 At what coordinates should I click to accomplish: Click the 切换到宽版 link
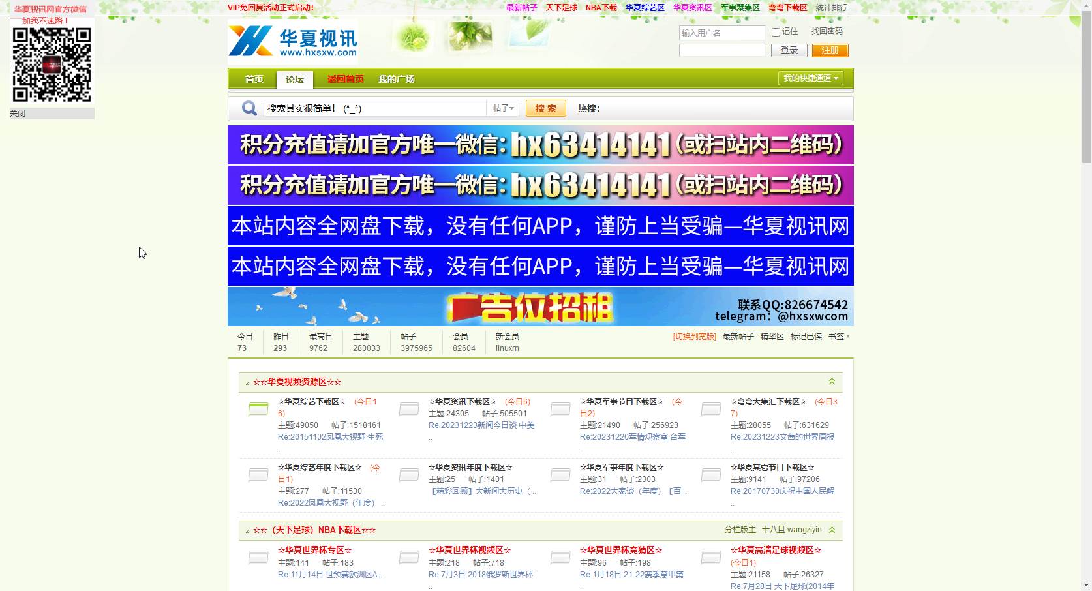695,337
